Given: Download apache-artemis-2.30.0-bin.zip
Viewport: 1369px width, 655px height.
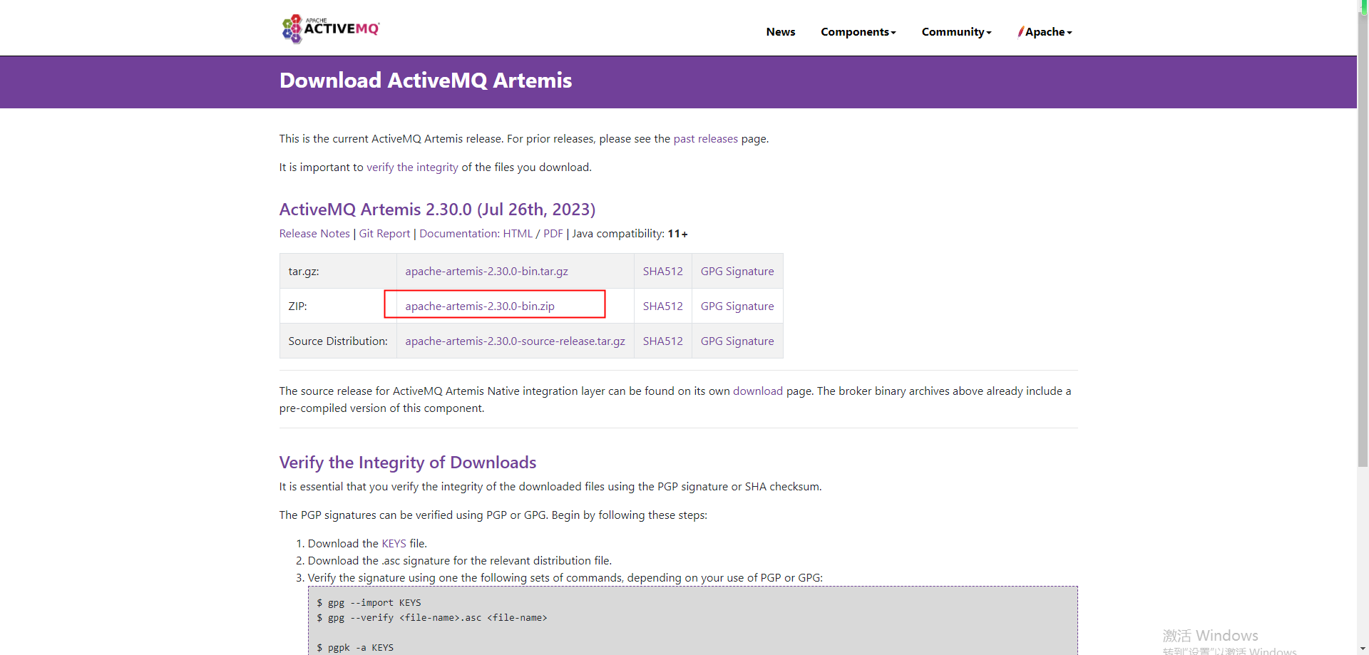Looking at the screenshot, I should pos(480,306).
